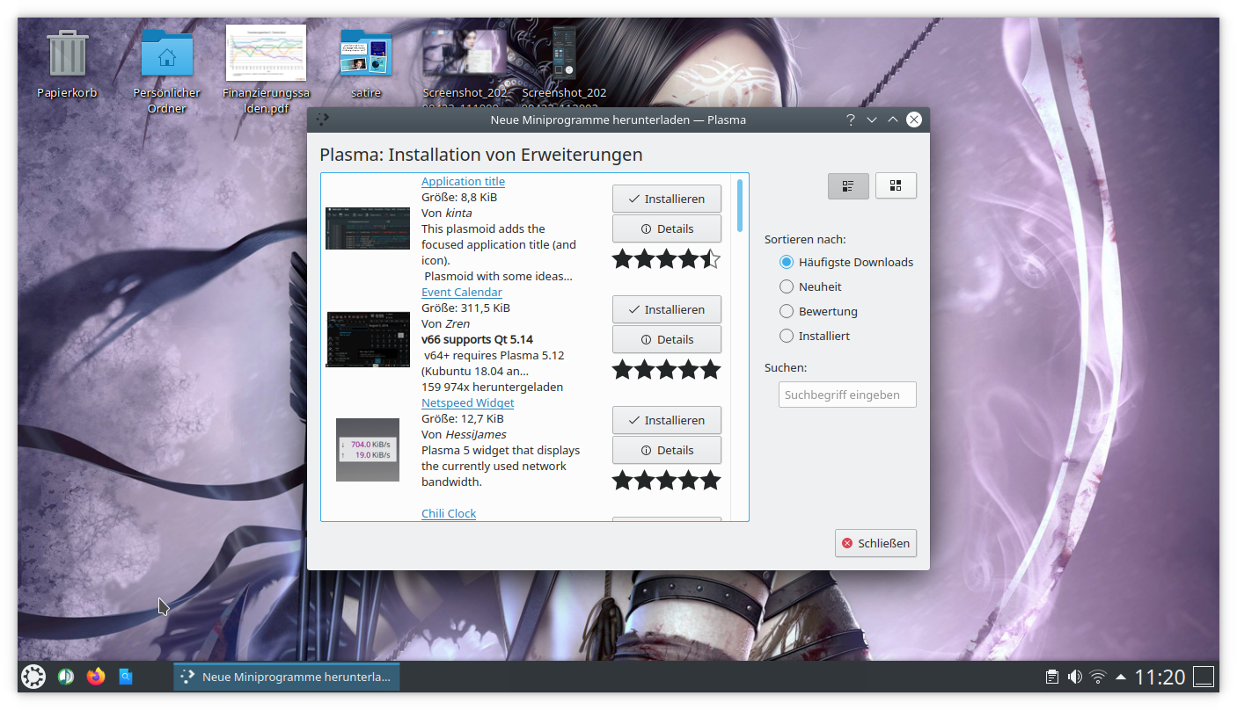Install the Event Calendar widget
The image size is (1237, 710).
tap(667, 309)
